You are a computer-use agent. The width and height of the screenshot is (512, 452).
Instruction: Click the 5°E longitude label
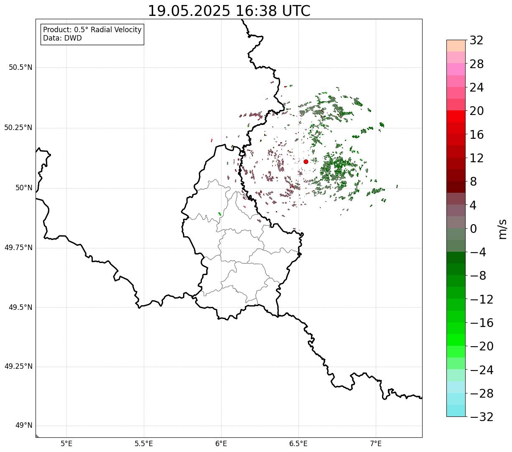(67, 444)
